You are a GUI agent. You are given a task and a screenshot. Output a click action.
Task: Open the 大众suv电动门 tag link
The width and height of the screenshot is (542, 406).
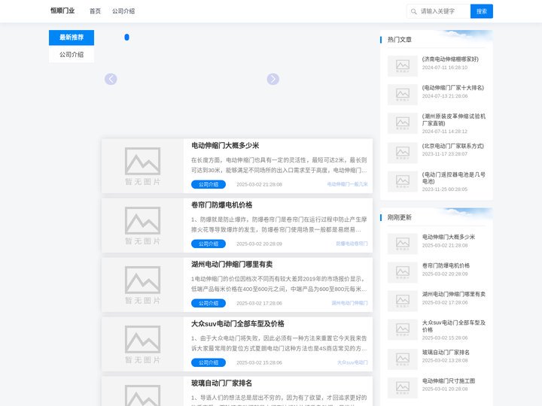click(x=352, y=362)
